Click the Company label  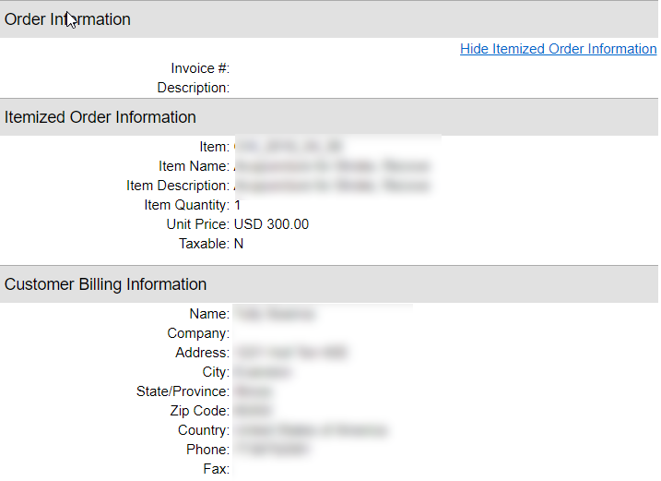(x=198, y=333)
